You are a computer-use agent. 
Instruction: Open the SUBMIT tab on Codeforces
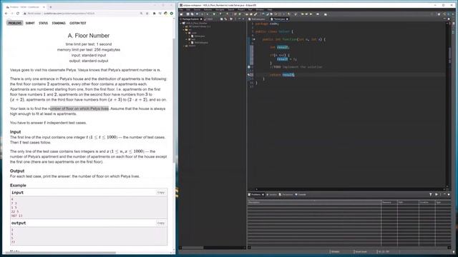coord(30,23)
